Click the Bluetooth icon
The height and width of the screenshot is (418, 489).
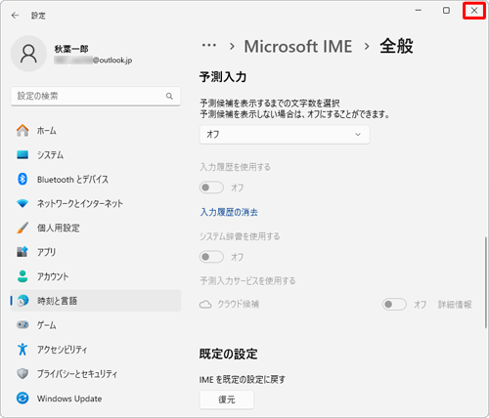22,179
